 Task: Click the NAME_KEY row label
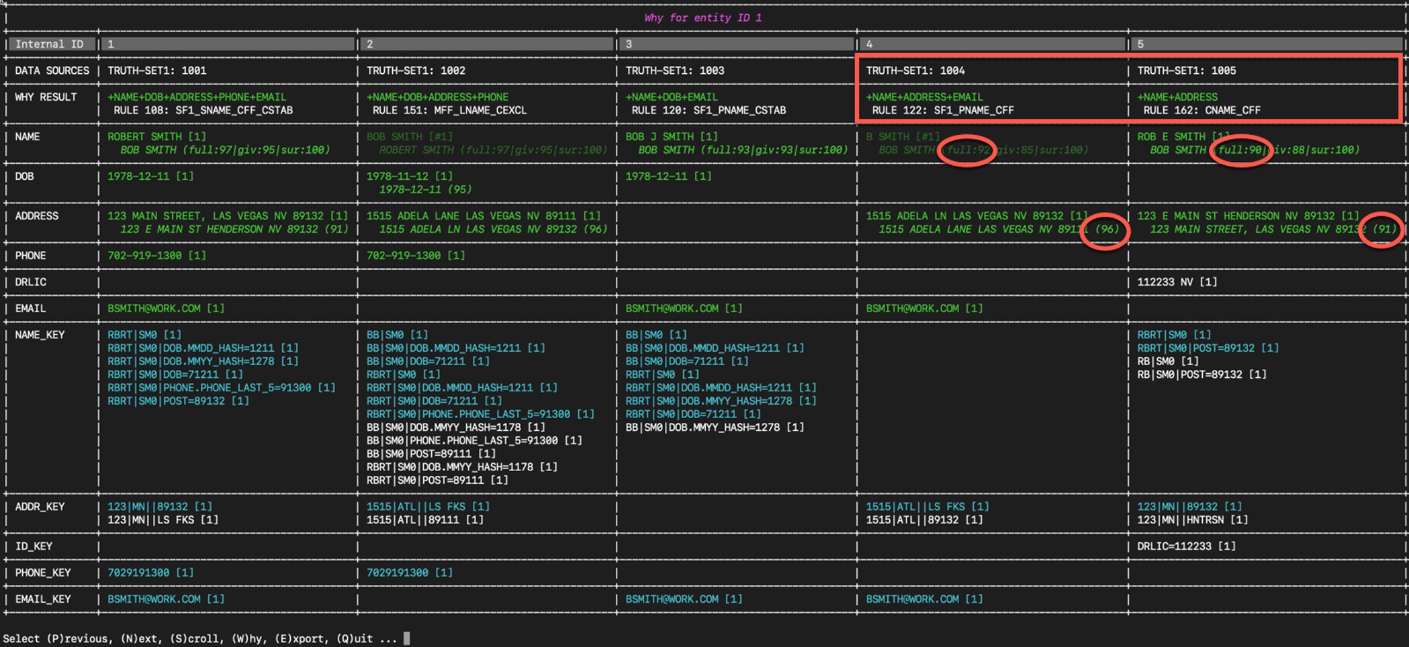point(40,335)
